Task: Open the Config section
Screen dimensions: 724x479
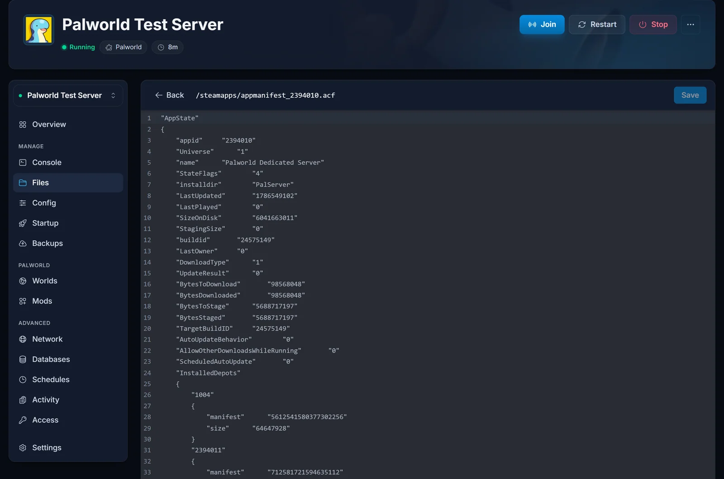Action: (68, 203)
